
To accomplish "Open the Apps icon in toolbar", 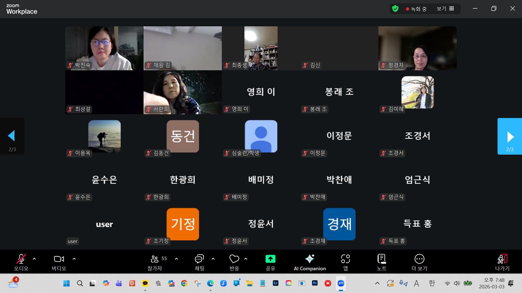I will click(345, 259).
